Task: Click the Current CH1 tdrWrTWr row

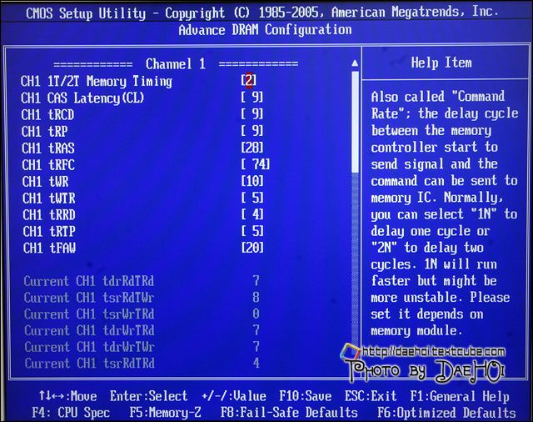Action: click(x=142, y=347)
